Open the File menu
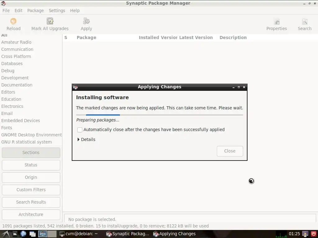The height and width of the screenshot is (238, 318). [6, 11]
